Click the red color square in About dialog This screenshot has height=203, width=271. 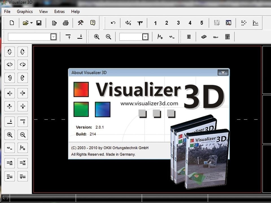pyautogui.click(x=81, y=89)
